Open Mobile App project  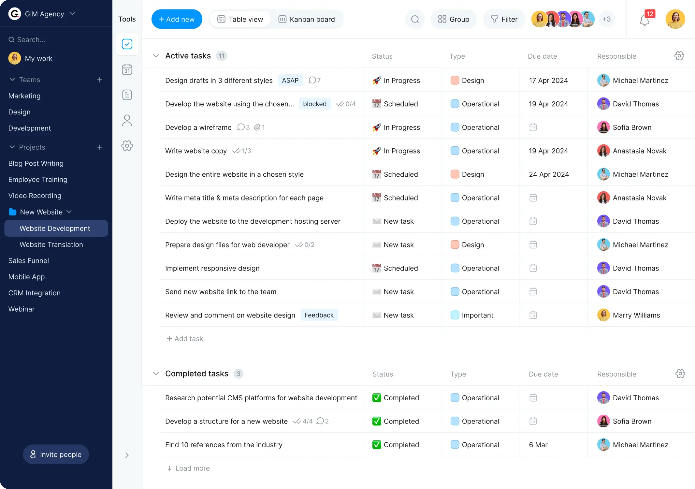tap(27, 277)
